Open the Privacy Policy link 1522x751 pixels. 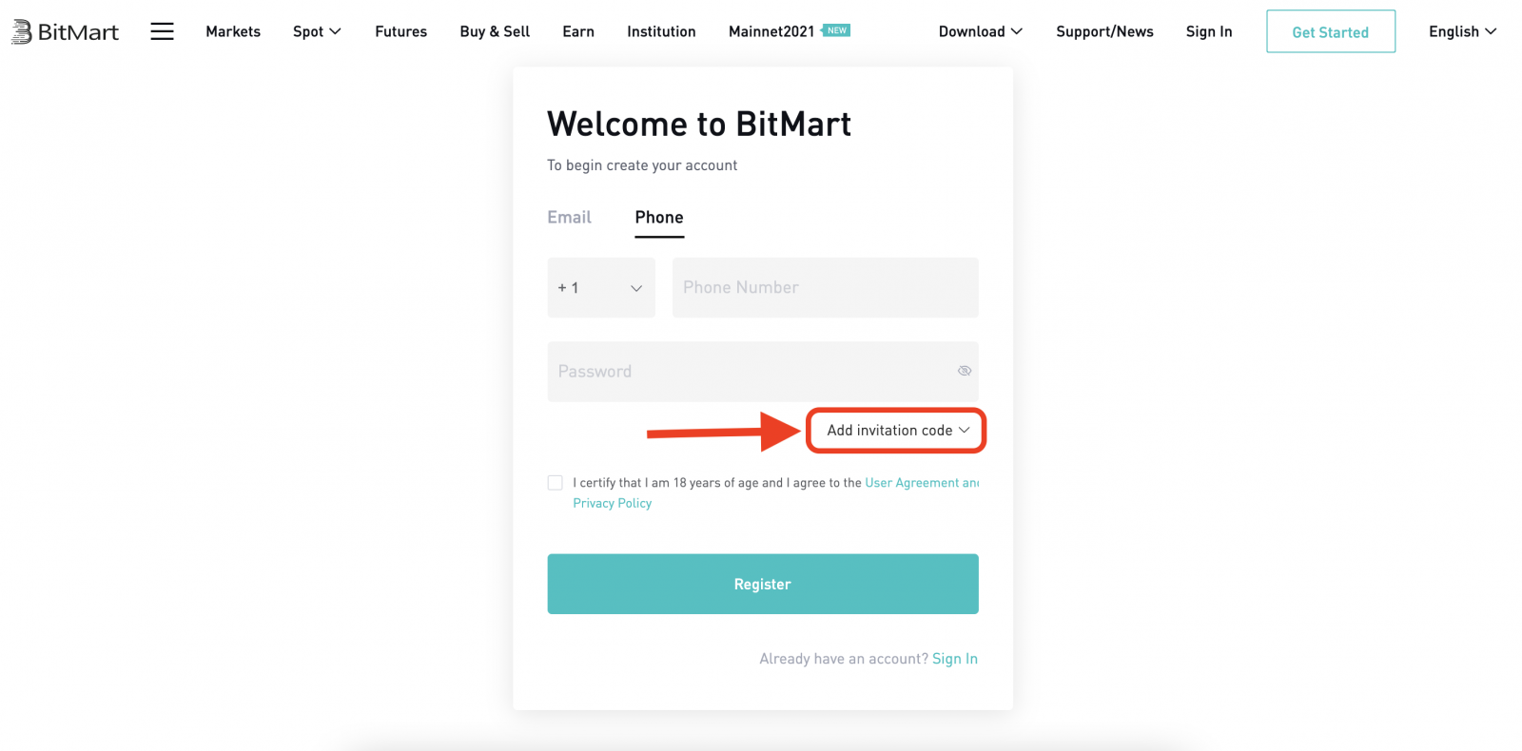(x=612, y=503)
